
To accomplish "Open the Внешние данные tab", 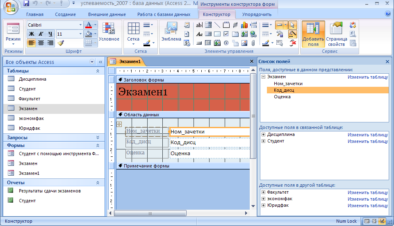I will pos(107,15).
